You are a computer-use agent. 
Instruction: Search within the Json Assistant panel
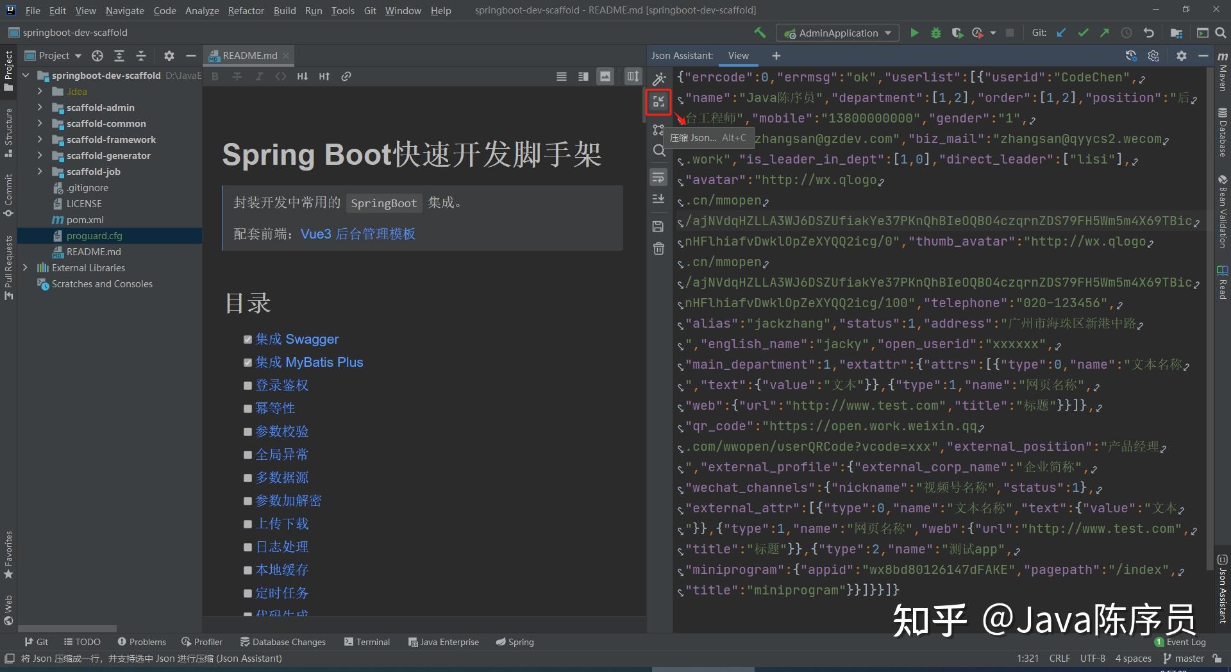pyautogui.click(x=658, y=151)
